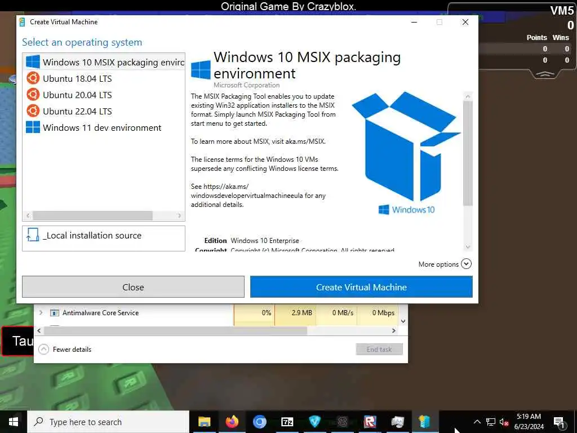Collapse Task Manager via Fewer details chevron

pos(43,349)
